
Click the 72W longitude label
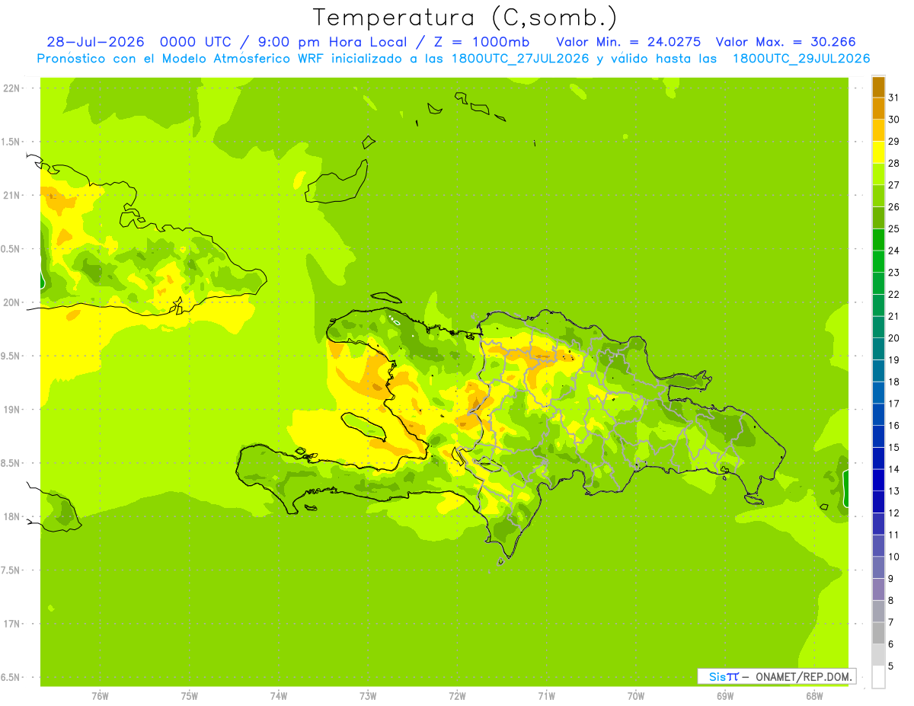457,695
